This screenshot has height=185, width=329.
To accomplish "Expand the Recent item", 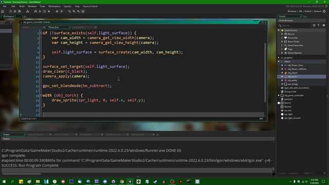I will click(x=282, y=34).
